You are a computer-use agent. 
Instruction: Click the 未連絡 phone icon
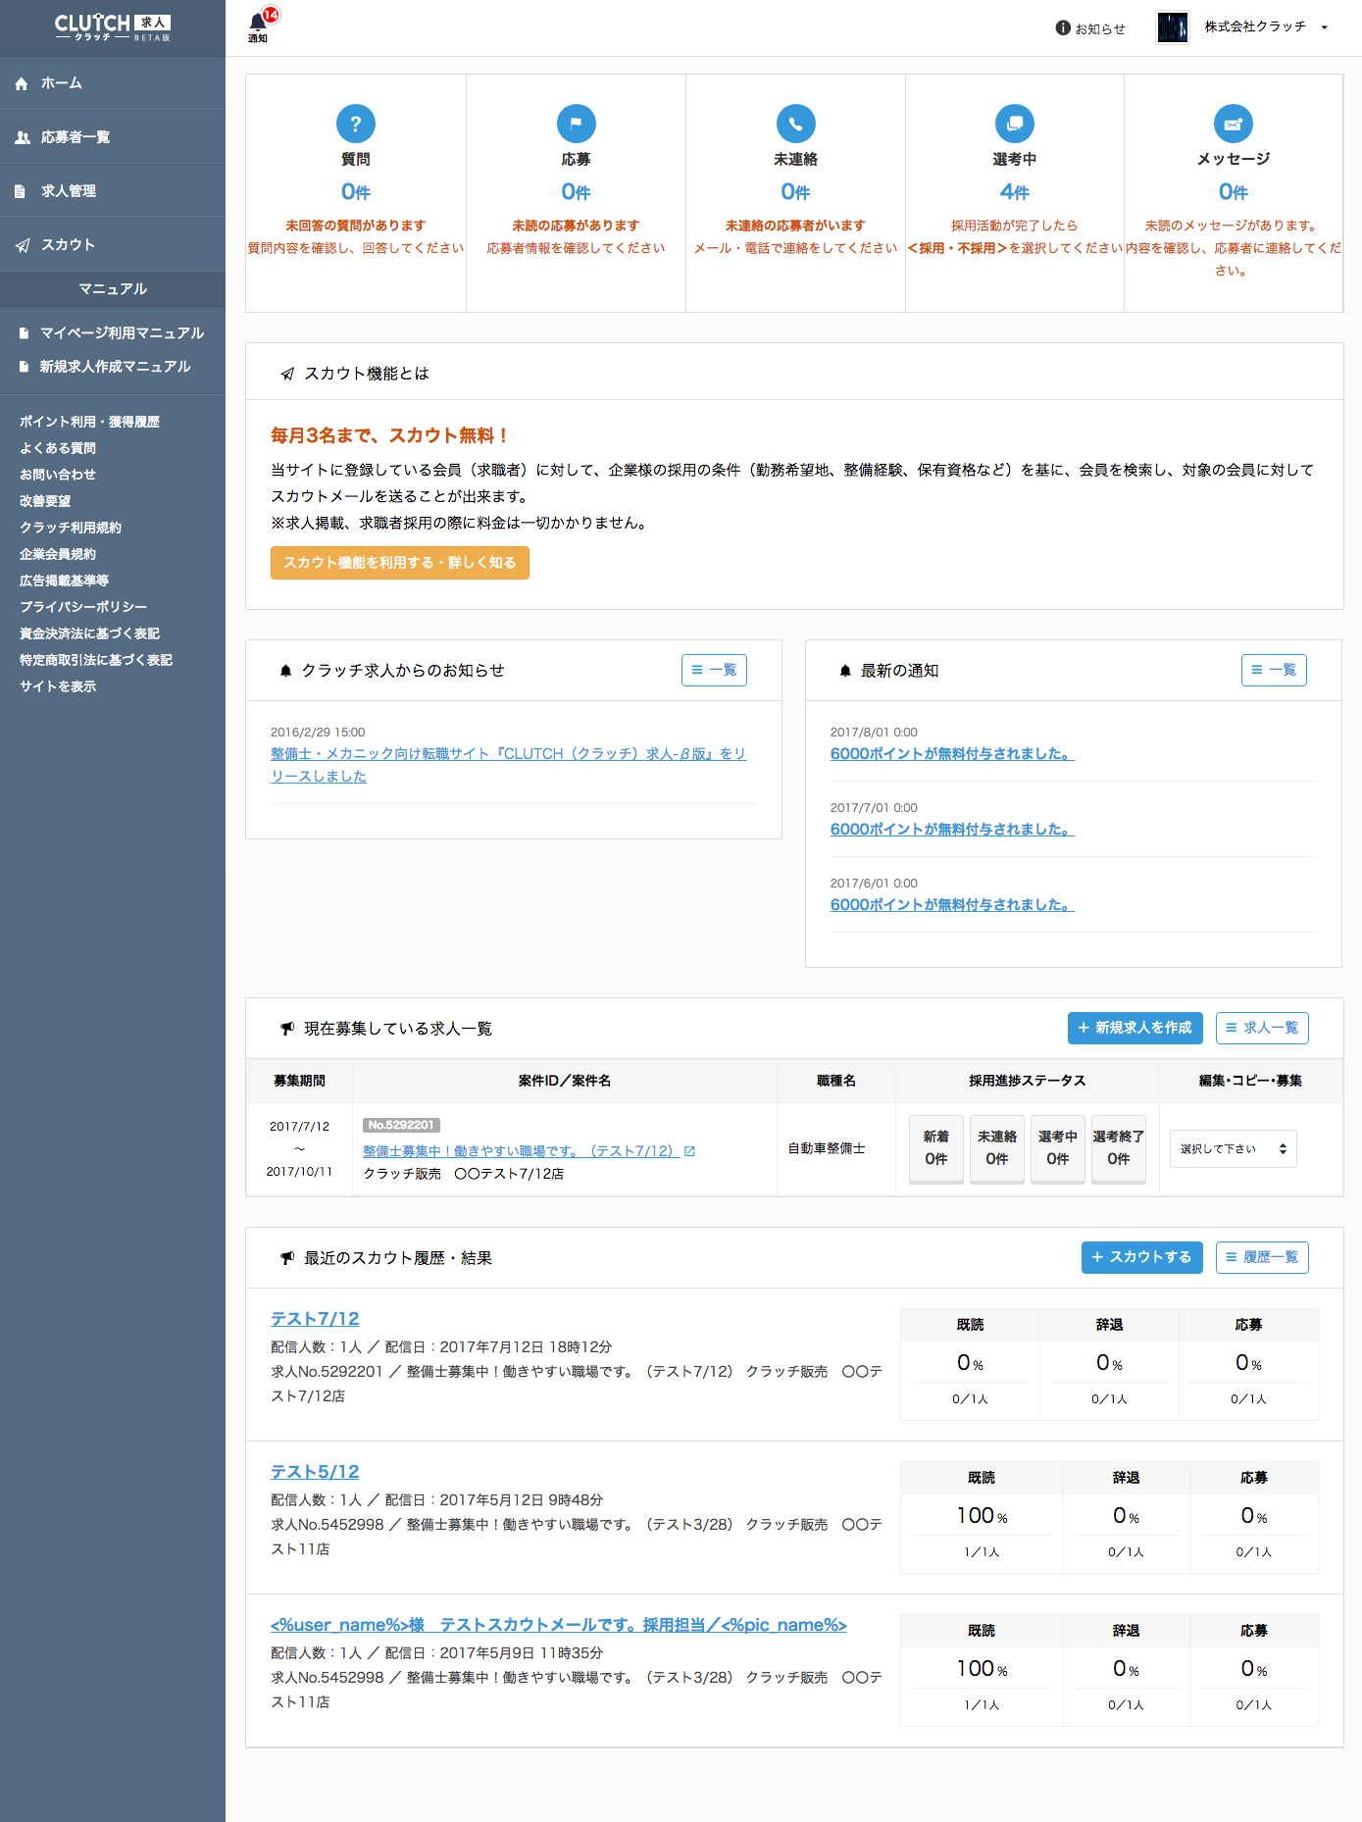pyautogui.click(x=795, y=124)
